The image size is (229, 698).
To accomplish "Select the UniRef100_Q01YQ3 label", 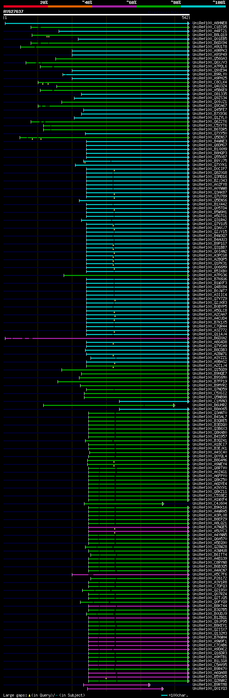I will point(210,688).
